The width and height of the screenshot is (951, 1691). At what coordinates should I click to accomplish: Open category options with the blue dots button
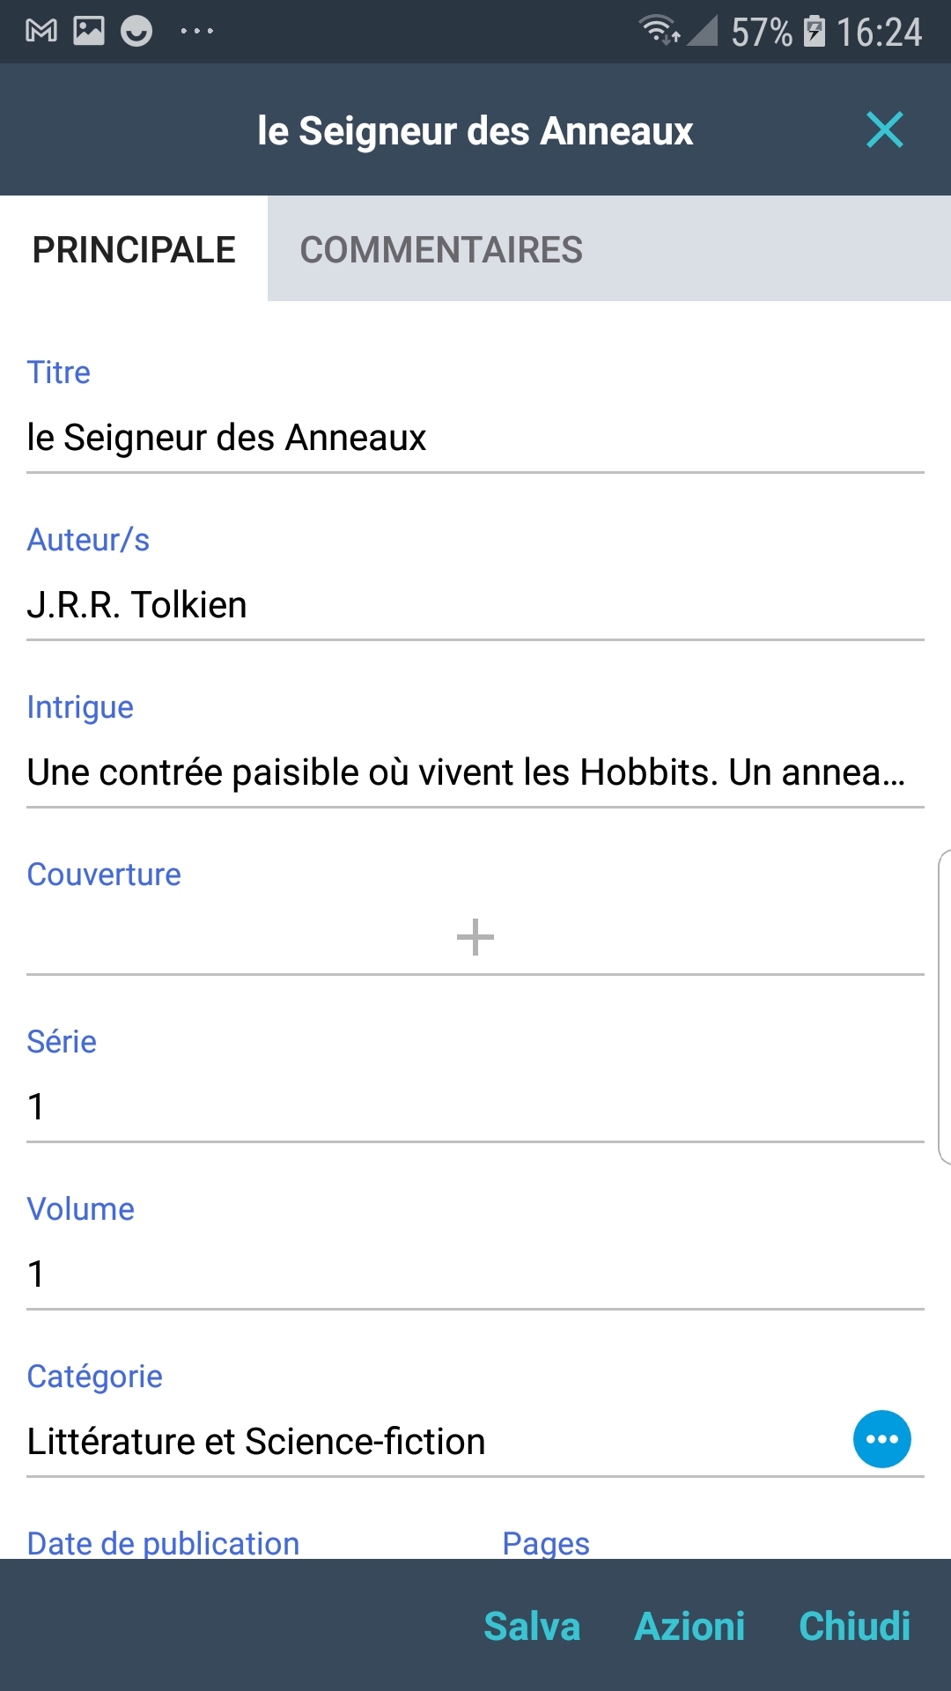pos(881,1439)
